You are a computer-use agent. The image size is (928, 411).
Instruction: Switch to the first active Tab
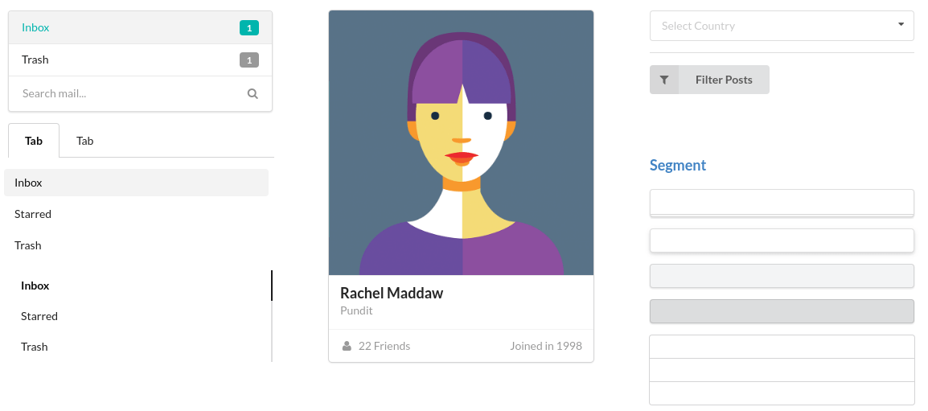pyautogui.click(x=34, y=141)
